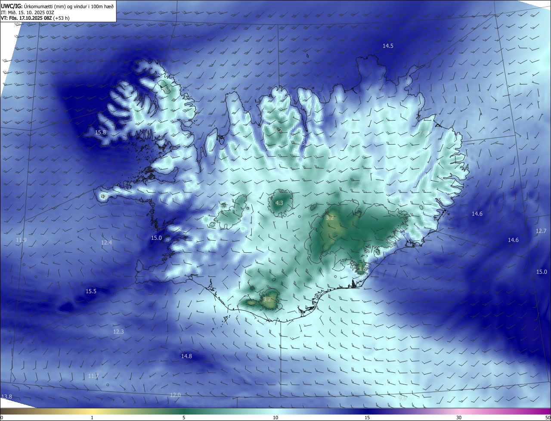This screenshot has width=551, height=421.
Task: Click the 50 tick on the color scale
Action: [x=548, y=418]
